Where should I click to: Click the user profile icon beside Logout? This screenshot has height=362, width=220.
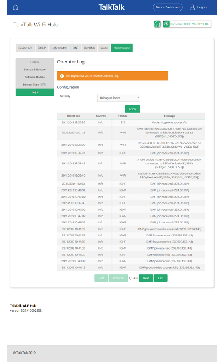pyautogui.click(x=192, y=7)
